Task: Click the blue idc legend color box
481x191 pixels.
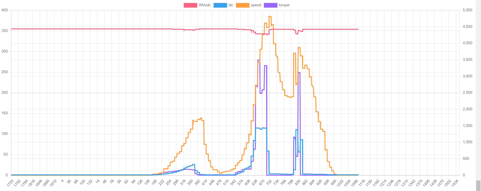Action: [220, 5]
